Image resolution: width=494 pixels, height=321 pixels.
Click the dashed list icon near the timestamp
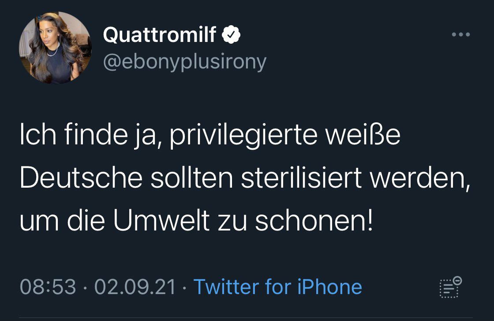tap(450, 287)
